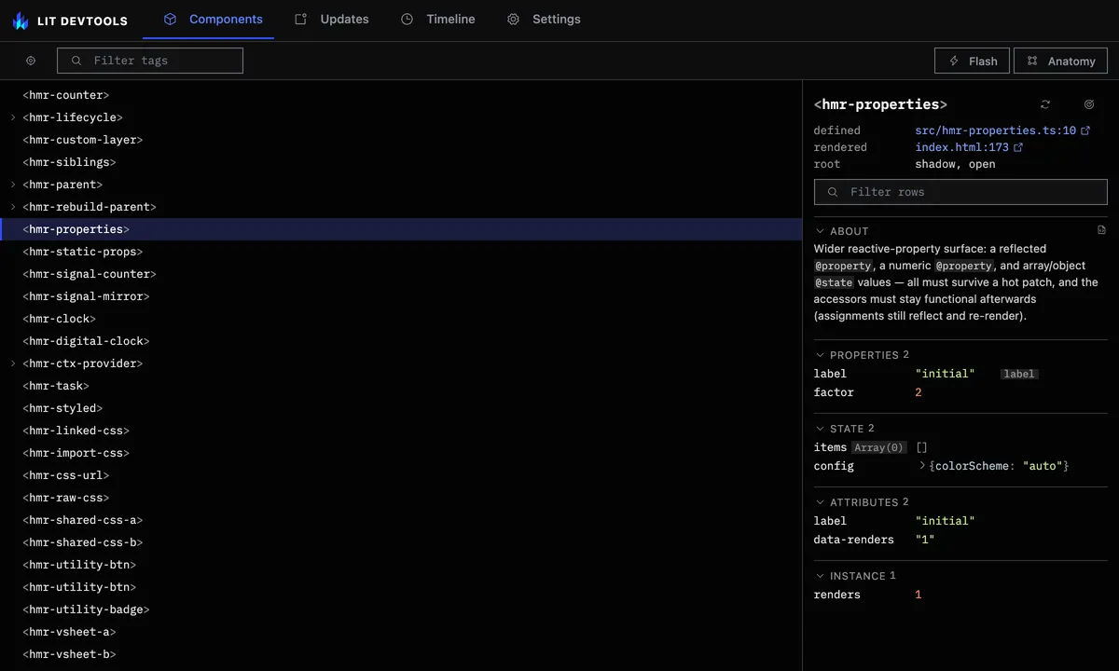This screenshot has width=1119, height=671.
Task: Click the data-renders value "1"
Action: pos(925,540)
